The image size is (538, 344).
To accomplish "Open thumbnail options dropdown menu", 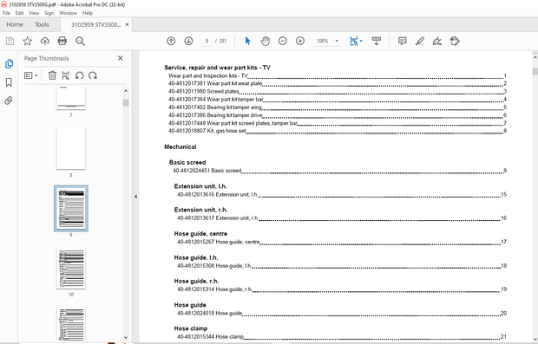I will pyautogui.click(x=31, y=75).
